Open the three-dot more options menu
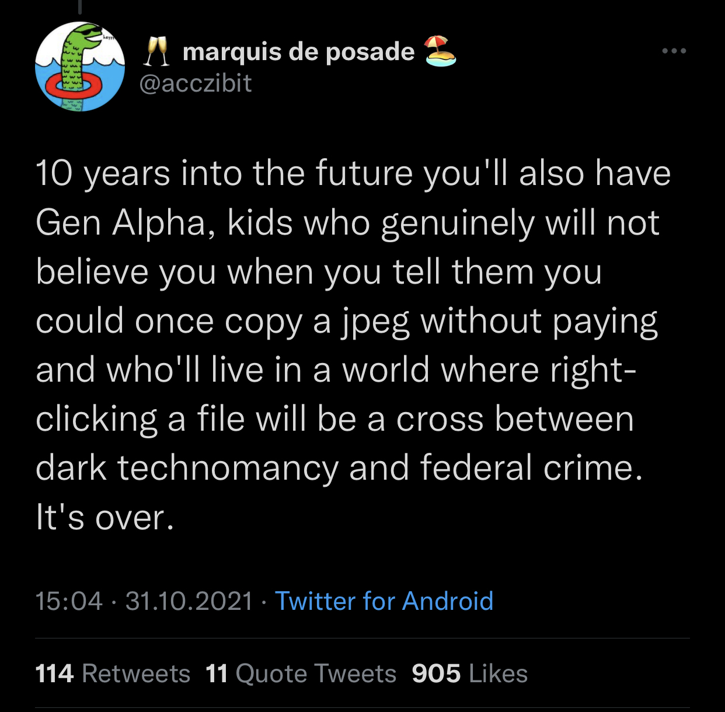The image size is (725, 712). point(674,51)
